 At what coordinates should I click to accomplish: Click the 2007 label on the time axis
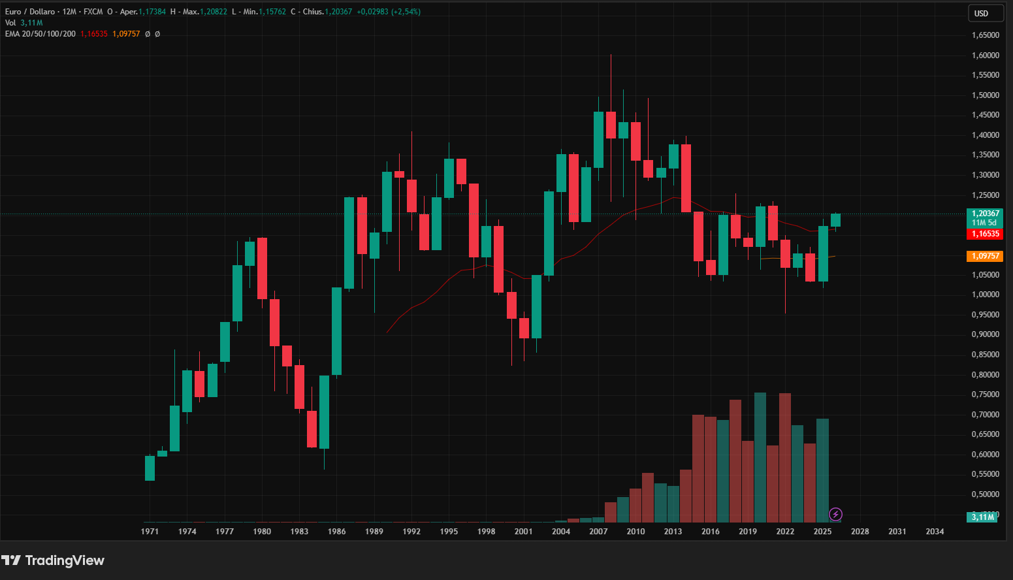pyautogui.click(x=598, y=532)
